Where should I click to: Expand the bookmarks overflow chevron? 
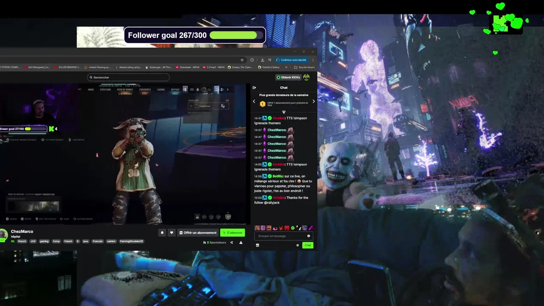286,67
